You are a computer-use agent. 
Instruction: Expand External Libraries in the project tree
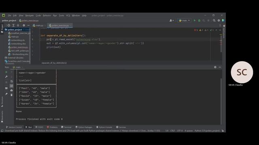[15, 58]
